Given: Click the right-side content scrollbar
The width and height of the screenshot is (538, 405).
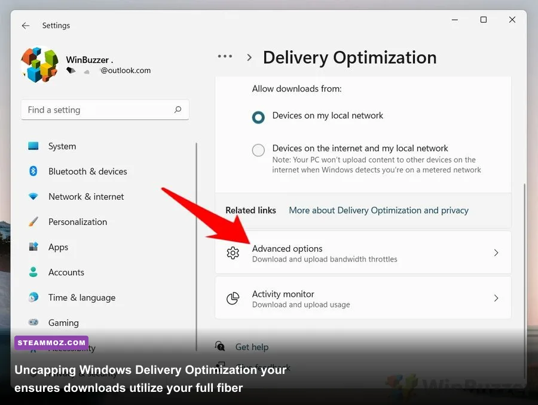Looking at the screenshot, I should 524,280.
